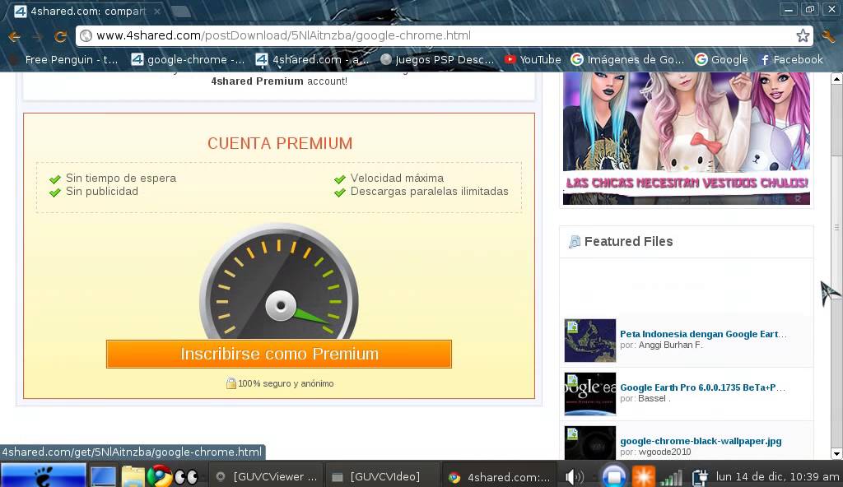Open the file manager folder icon
Image resolution: width=843 pixels, height=487 pixels.
[x=133, y=476]
